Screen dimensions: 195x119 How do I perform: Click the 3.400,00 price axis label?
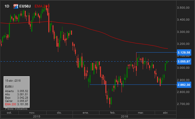[183, 20]
